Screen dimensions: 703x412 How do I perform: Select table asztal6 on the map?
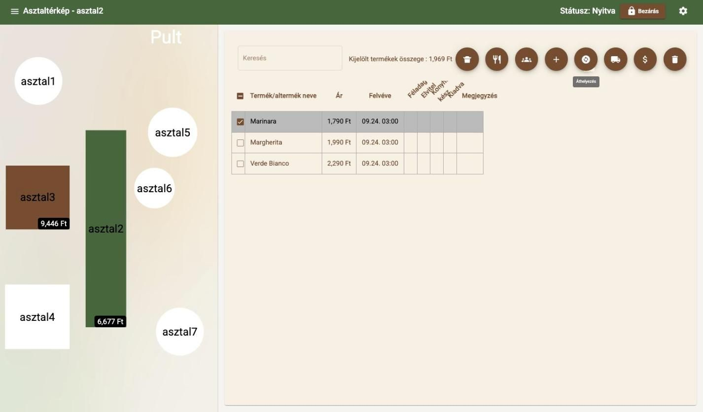coord(154,188)
